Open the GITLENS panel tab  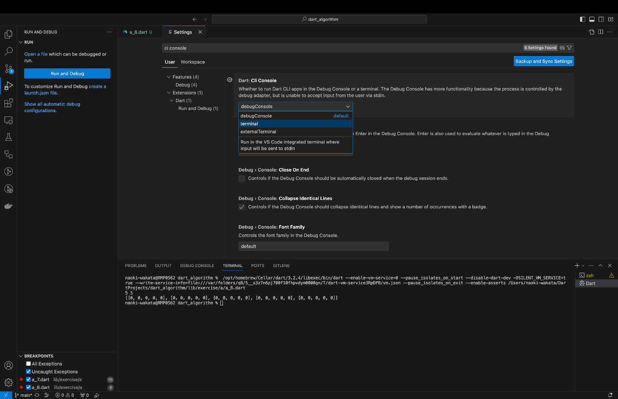pos(281,266)
